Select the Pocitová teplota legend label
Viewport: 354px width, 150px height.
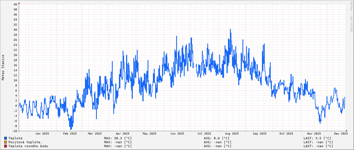25,142
